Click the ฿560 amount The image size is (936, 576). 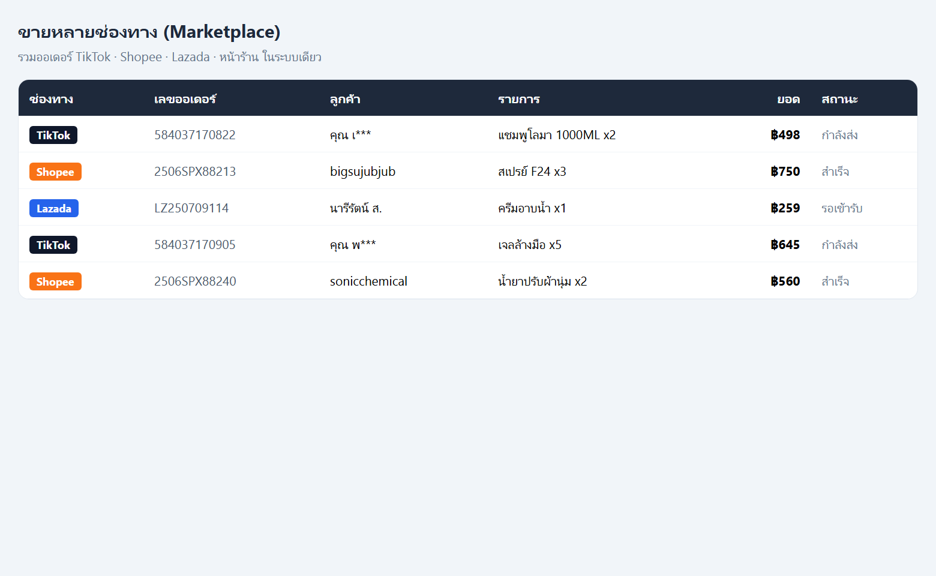pos(785,281)
